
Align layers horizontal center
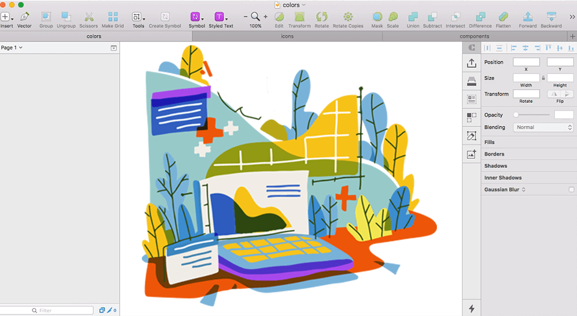(525, 48)
